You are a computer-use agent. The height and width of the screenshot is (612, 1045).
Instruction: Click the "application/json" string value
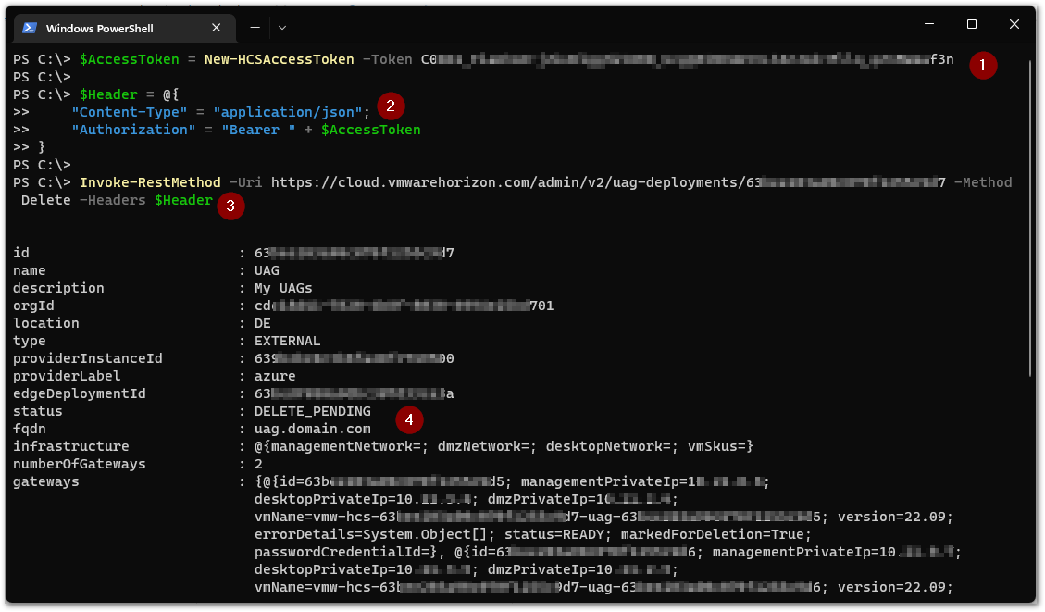287,112
